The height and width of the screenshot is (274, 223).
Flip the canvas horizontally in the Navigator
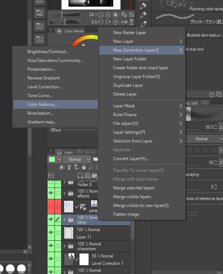[x=124, y=22]
